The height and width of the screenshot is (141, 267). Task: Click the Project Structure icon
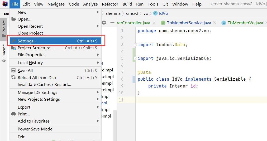click(13, 48)
